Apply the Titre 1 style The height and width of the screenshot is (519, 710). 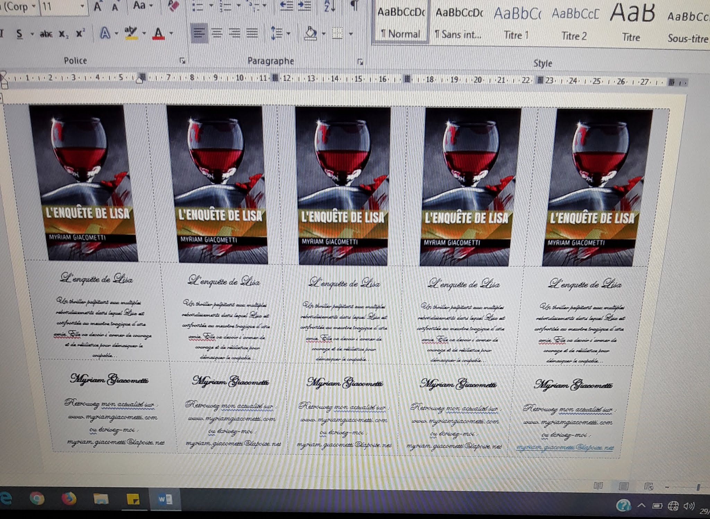[516, 24]
